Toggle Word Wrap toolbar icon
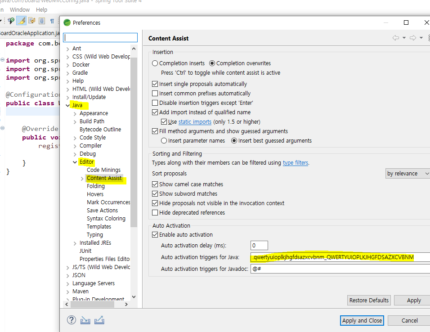Viewport: 430px width, 332px height. pos(32,21)
